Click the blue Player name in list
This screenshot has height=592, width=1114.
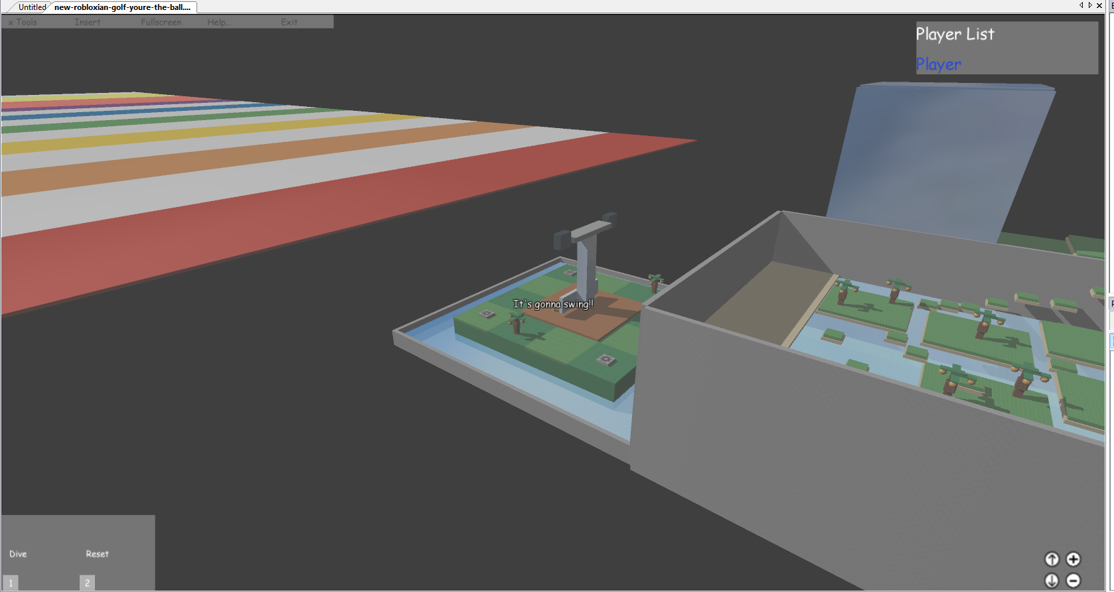click(938, 64)
